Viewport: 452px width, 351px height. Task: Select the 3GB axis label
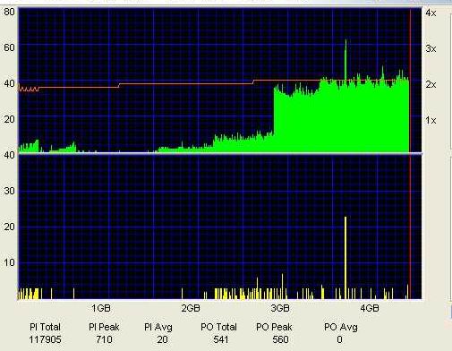point(280,308)
